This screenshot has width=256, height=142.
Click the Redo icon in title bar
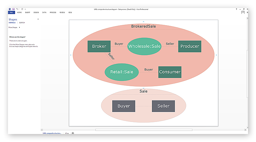[x=22, y=9]
